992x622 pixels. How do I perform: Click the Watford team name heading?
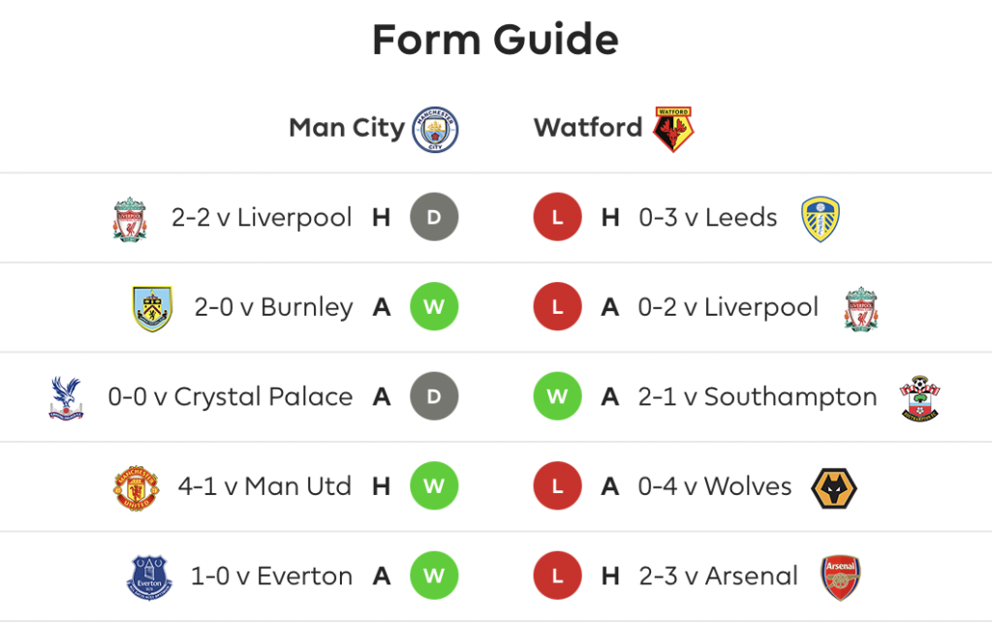[588, 128]
